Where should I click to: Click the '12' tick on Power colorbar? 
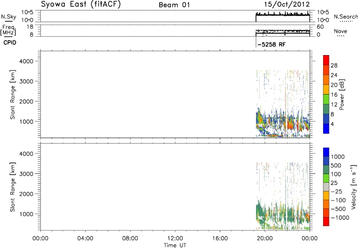click(334, 105)
